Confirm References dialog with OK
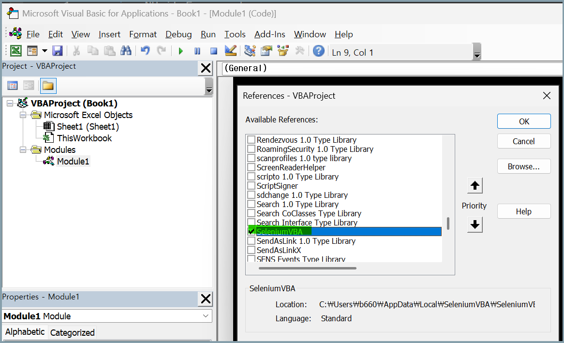Image resolution: width=564 pixels, height=343 pixels. 524,121
